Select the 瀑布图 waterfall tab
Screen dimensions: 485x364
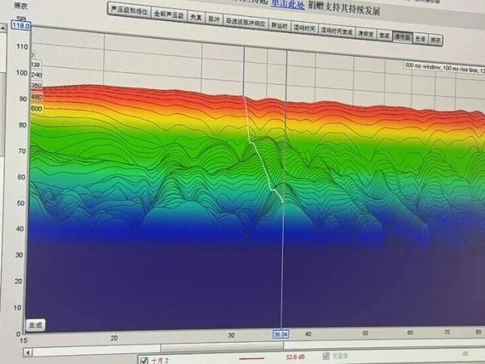(402, 37)
